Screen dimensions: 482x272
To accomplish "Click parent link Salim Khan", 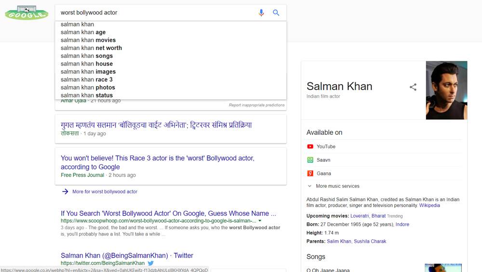I will pyautogui.click(x=339, y=241).
